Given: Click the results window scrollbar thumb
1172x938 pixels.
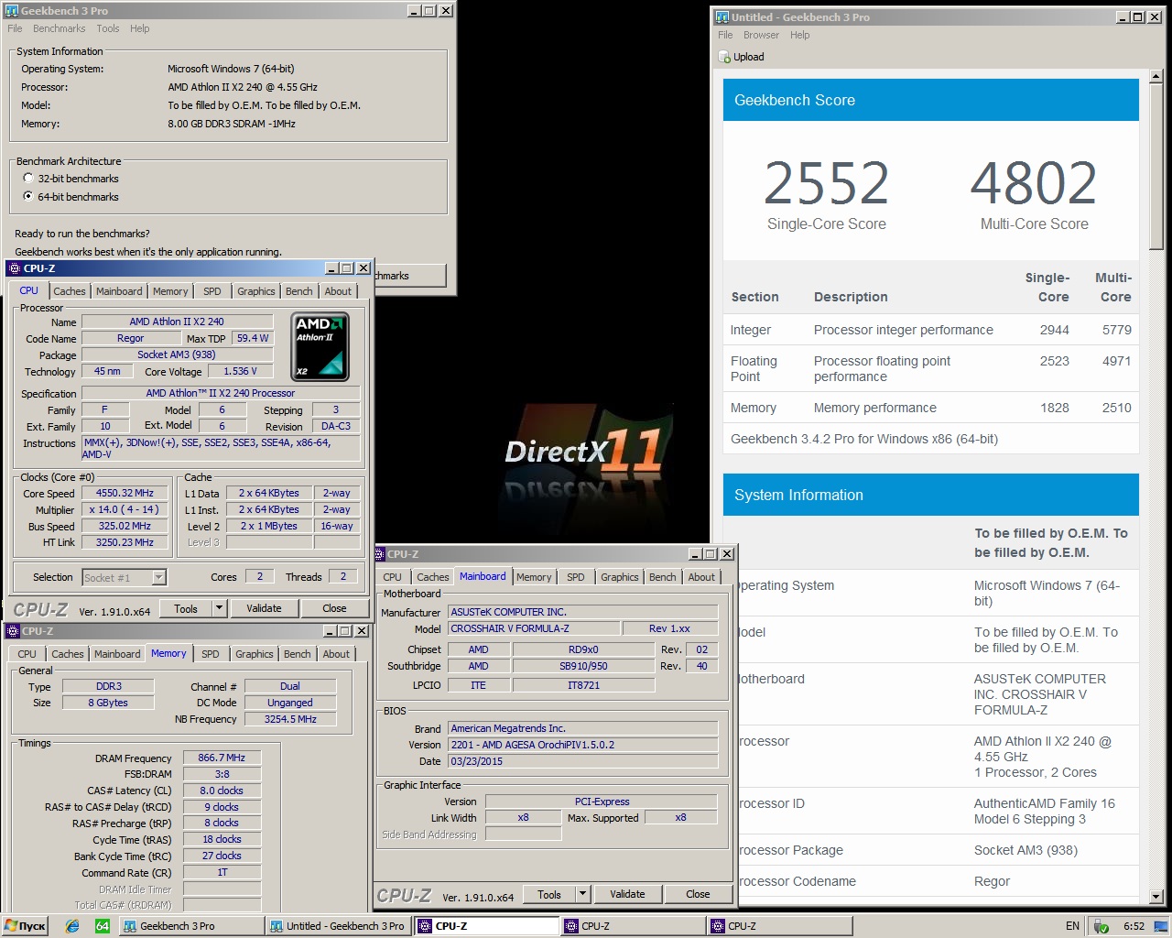Looking at the screenshot, I should (x=1156, y=167).
